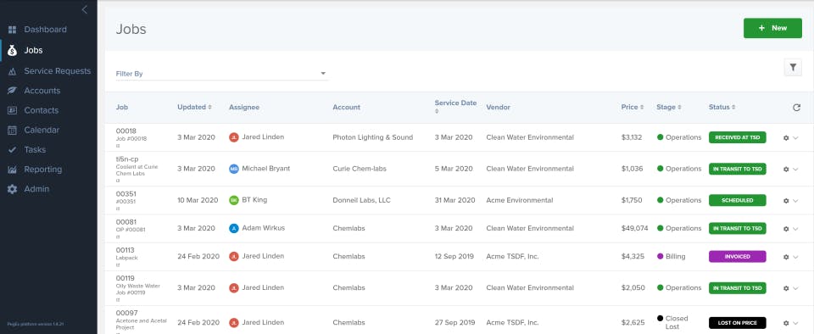Open gear actions for job 00119
This screenshot has width=814, height=334.
(786, 288)
